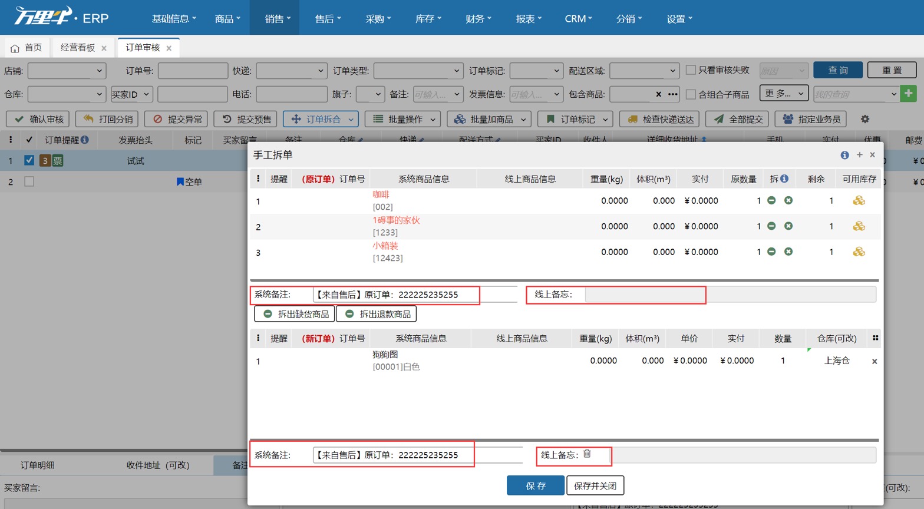
Task: Click the 保存 button
Action: coord(536,485)
